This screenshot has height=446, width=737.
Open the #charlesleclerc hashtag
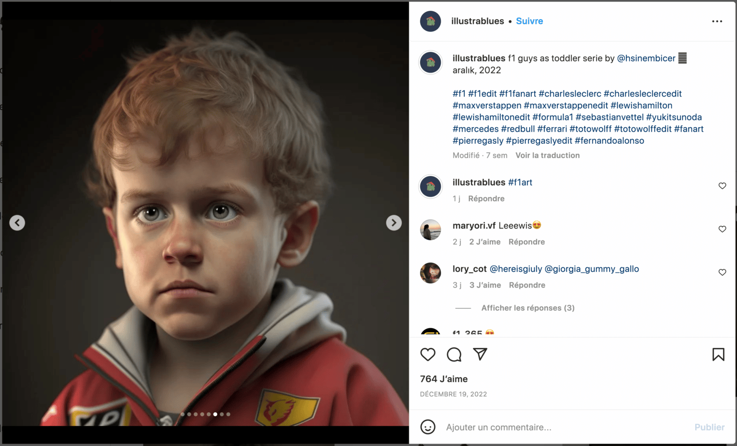pos(570,93)
